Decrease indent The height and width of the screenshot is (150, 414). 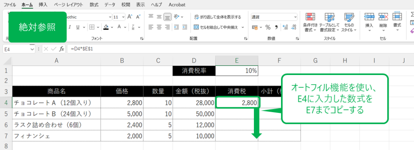click(x=177, y=27)
